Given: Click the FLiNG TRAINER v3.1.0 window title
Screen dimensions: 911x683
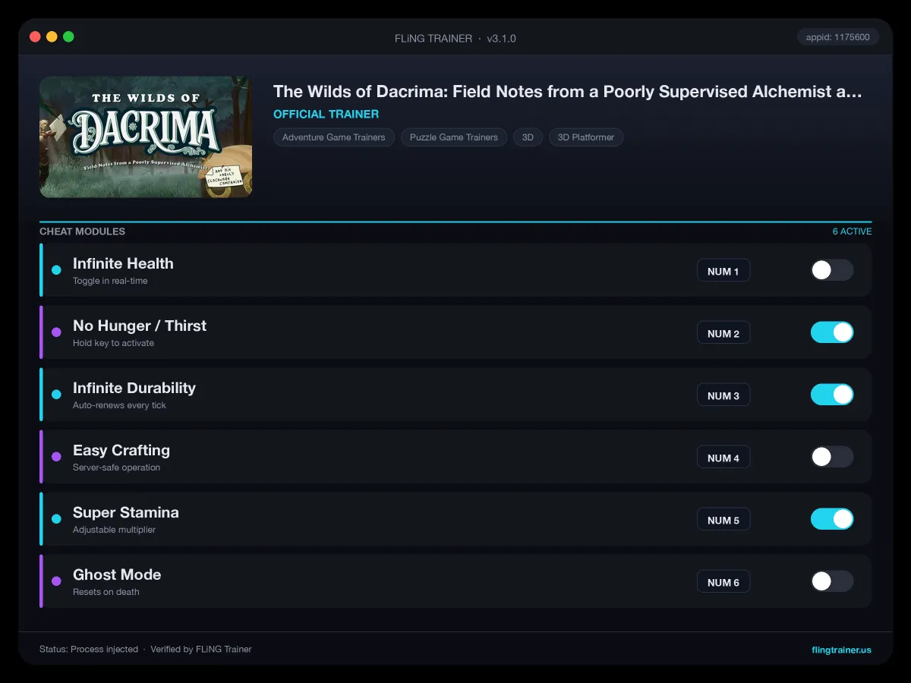Looking at the screenshot, I should point(455,38).
